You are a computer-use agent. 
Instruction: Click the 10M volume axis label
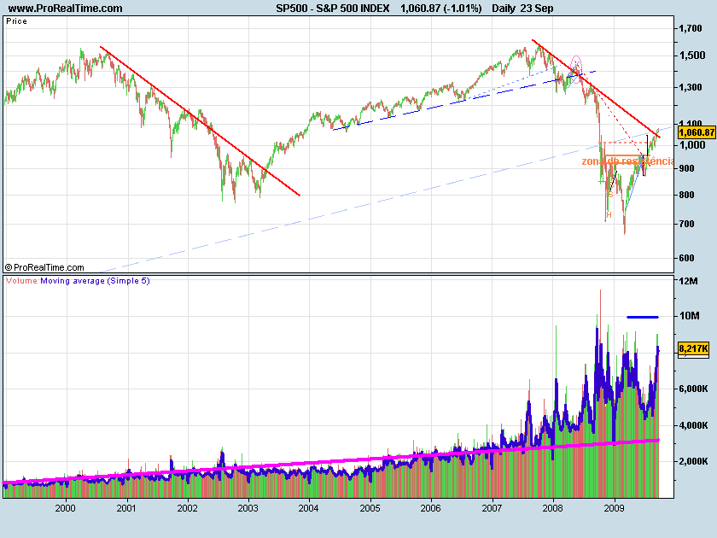689,316
